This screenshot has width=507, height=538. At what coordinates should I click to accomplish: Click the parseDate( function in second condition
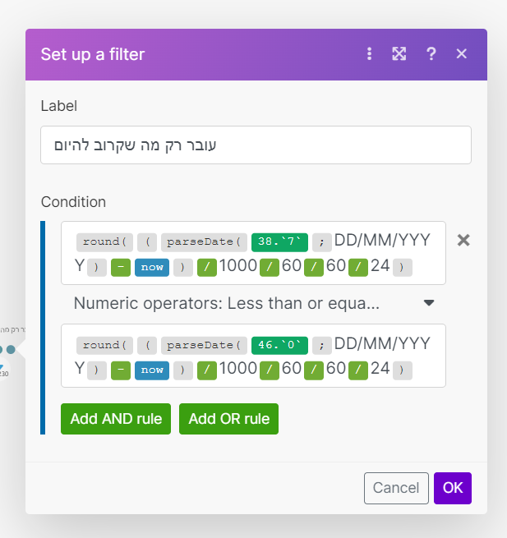[203, 345]
